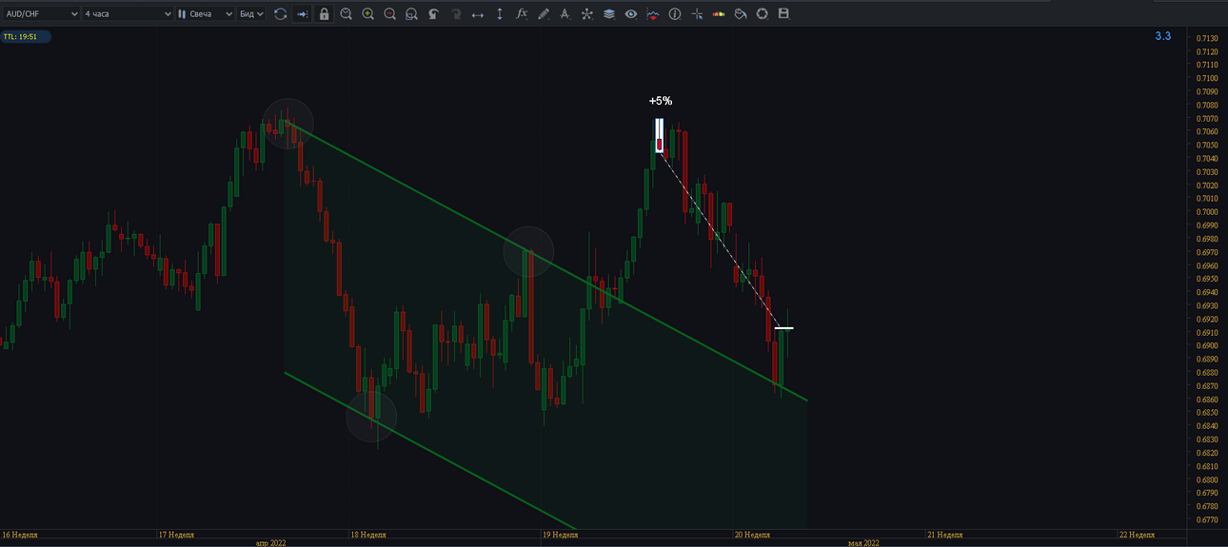The width and height of the screenshot is (1228, 547).
Task: Select the text annotation A tool
Action: [x=564, y=14]
